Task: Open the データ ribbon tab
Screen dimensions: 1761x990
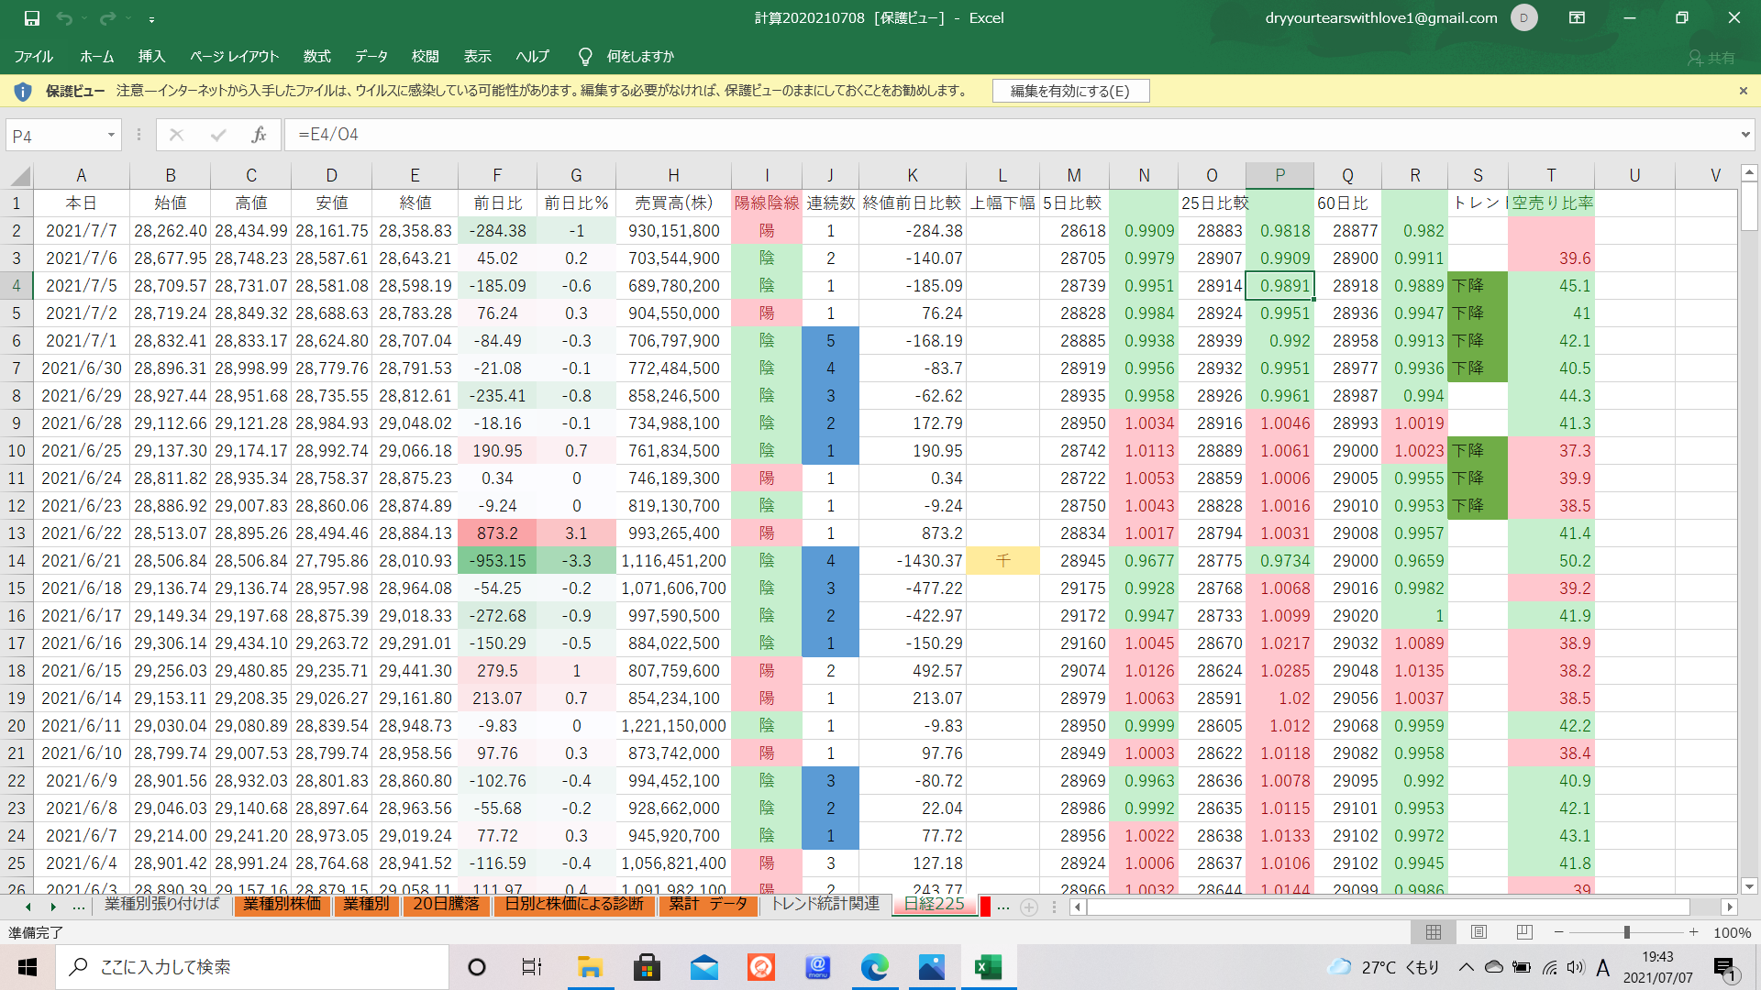Action: point(371,57)
